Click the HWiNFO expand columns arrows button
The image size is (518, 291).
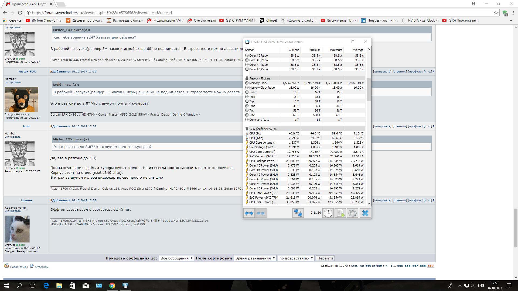coord(249,213)
